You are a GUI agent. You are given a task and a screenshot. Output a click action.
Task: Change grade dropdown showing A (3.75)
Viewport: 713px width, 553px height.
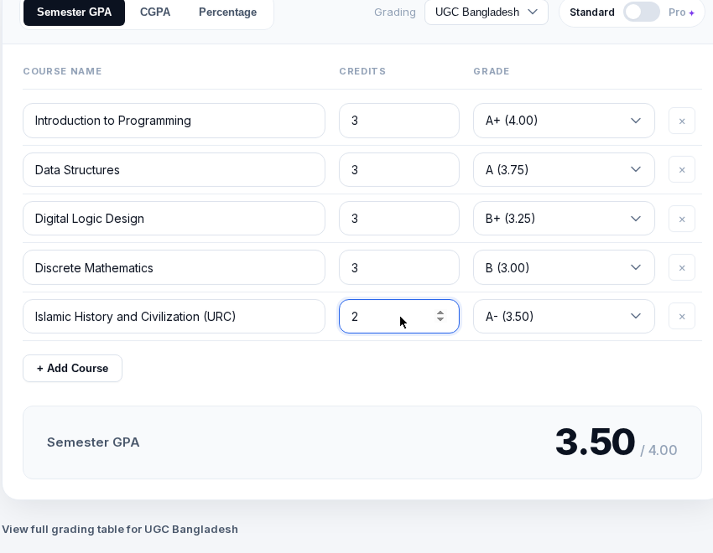pos(564,170)
